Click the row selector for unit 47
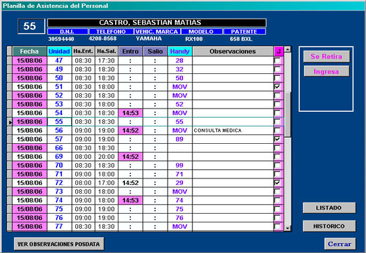Screen dimensions: 366x253 (x=9, y=61)
